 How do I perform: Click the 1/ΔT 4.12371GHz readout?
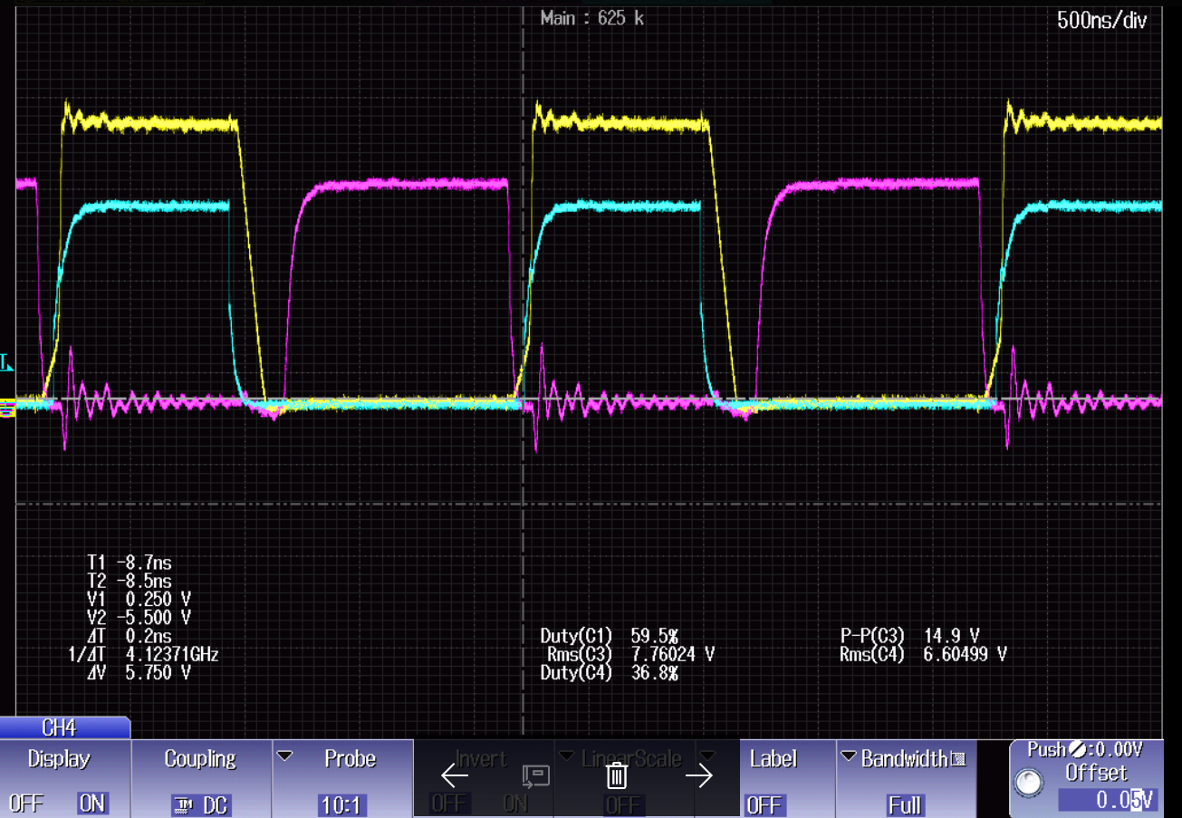[x=144, y=653]
